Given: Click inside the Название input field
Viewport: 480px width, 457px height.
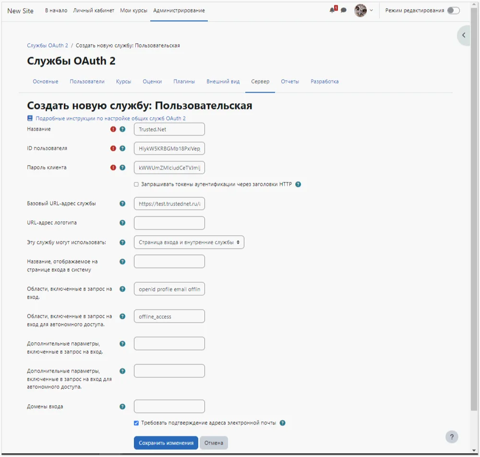Looking at the screenshot, I should click(169, 129).
